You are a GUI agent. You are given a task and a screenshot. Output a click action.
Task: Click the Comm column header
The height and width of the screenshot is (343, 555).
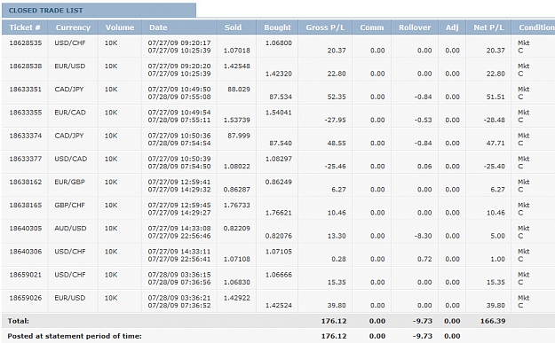tap(372, 27)
